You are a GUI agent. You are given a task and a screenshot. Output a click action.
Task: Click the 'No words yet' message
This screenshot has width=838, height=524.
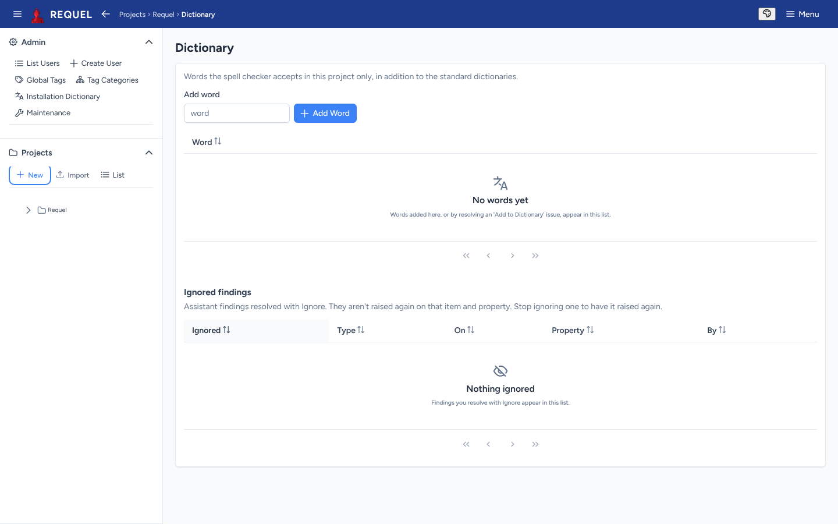point(500,200)
